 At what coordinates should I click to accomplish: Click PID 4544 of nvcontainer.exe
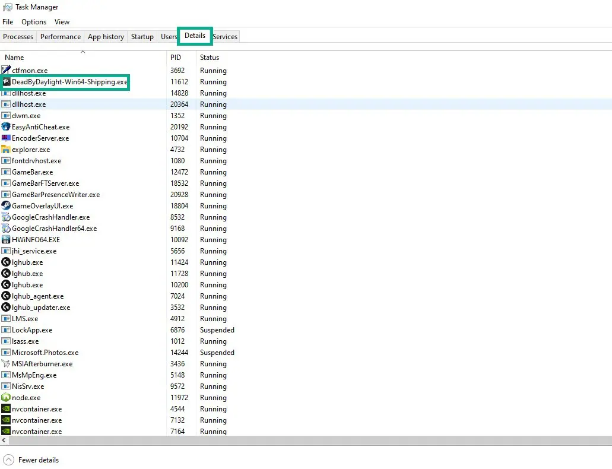[177, 409]
